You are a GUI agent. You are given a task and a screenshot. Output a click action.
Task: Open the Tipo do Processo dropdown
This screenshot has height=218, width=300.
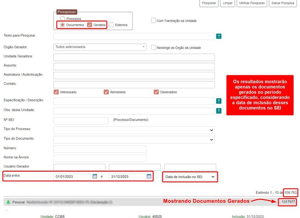click(x=134, y=130)
